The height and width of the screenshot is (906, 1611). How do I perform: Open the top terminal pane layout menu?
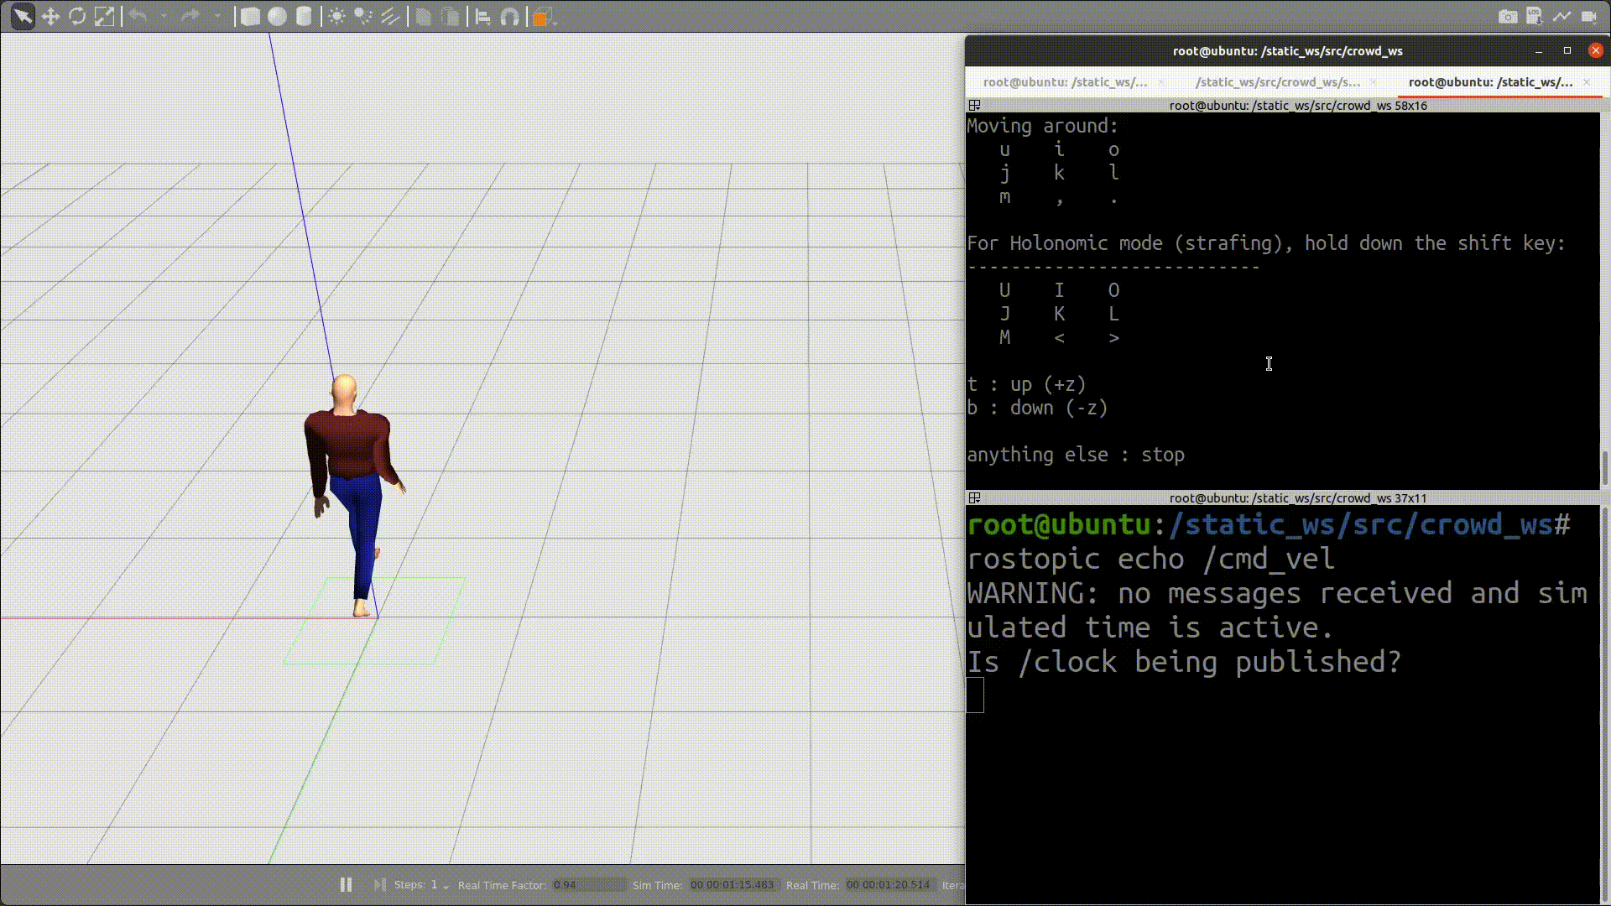pos(974,106)
